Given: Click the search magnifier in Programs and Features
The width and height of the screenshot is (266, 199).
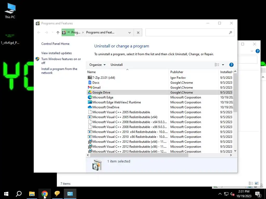Looking at the screenshot, I should pyautogui.click(x=230, y=32).
